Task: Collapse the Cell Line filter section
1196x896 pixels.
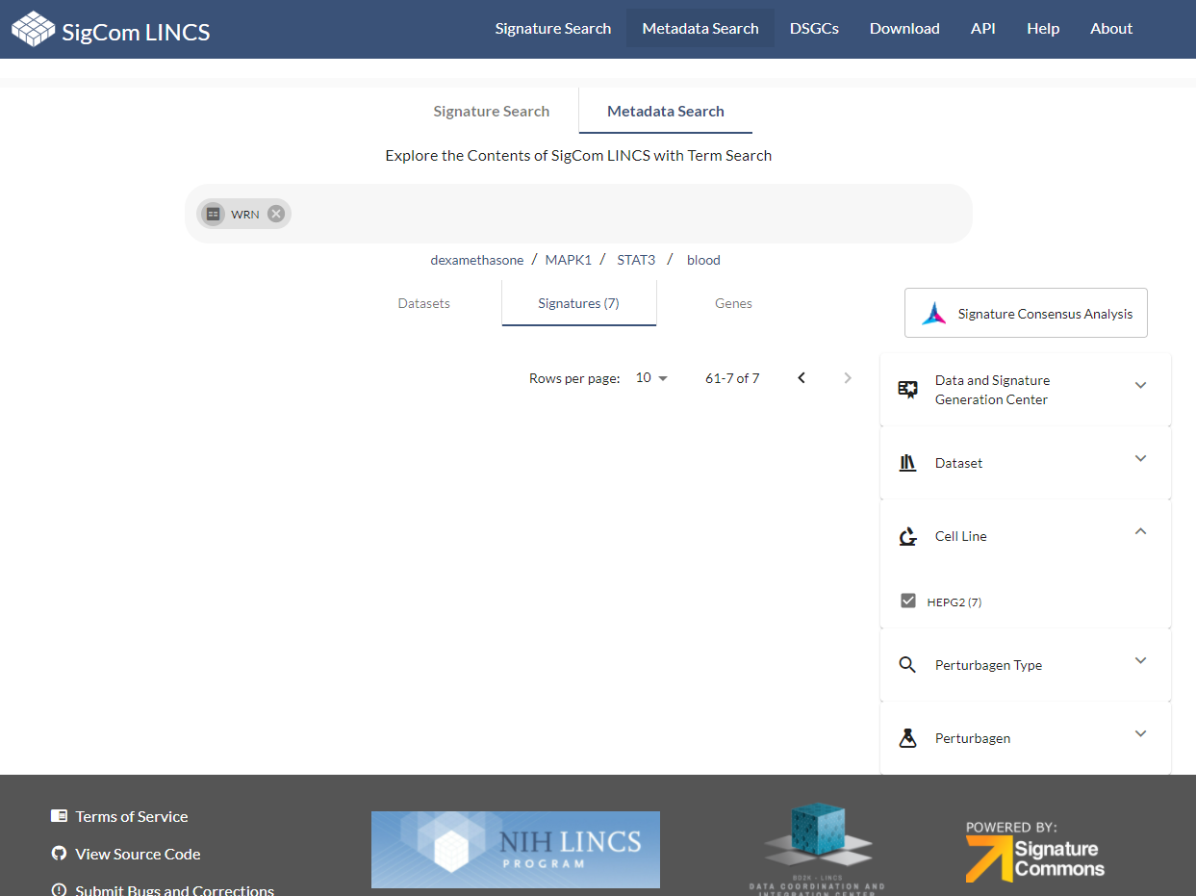Action: pyautogui.click(x=1140, y=531)
